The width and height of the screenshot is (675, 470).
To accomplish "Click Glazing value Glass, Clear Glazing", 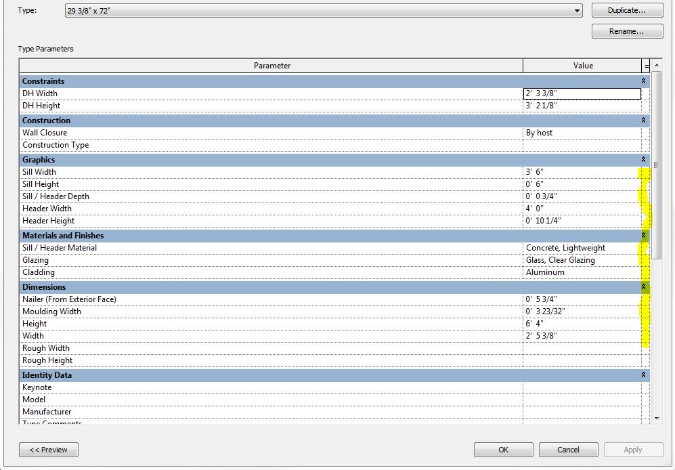I will click(582, 260).
